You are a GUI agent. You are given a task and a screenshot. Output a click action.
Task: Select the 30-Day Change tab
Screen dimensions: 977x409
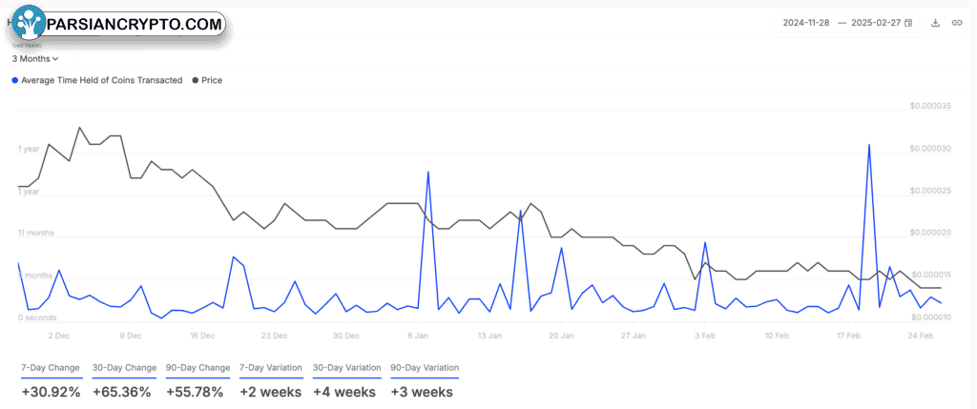pos(124,368)
